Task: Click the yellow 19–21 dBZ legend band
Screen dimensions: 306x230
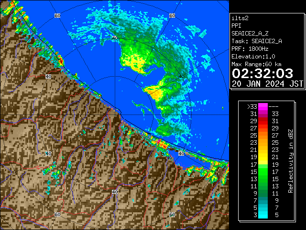Action: (x=263, y=157)
